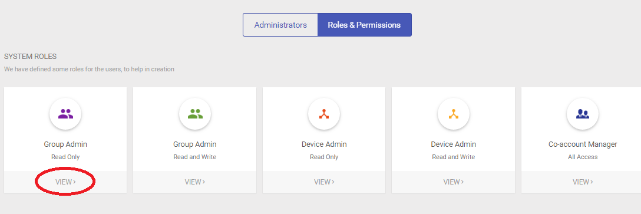Image resolution: width=641 pixels, height=214 pixels.
Task: Select the Roles & Permissions tab
Action: tap(364, 25)
